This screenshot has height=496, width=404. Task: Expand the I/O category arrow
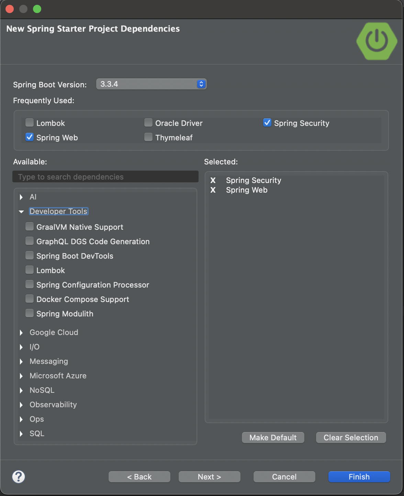point(21,347)
